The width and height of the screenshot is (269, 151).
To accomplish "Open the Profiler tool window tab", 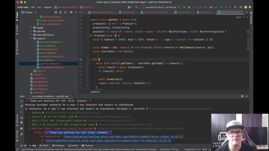I will click(x=73, y=146).
